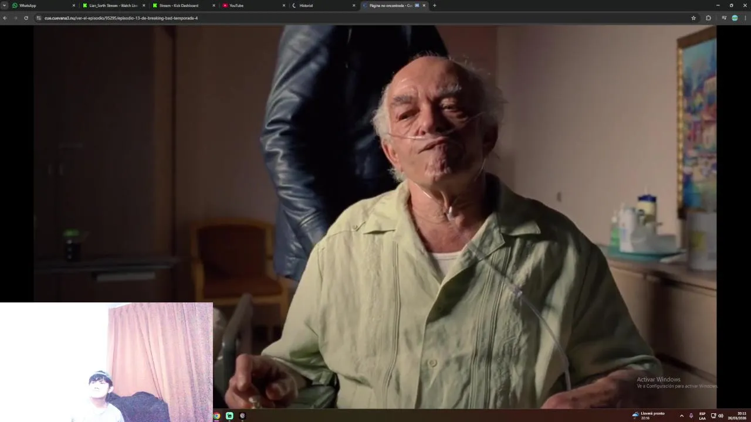Click the webcam overlay thumbnail
Viewport: 751px width, 422px height.
pyautogui.click(x=106, y=362)
